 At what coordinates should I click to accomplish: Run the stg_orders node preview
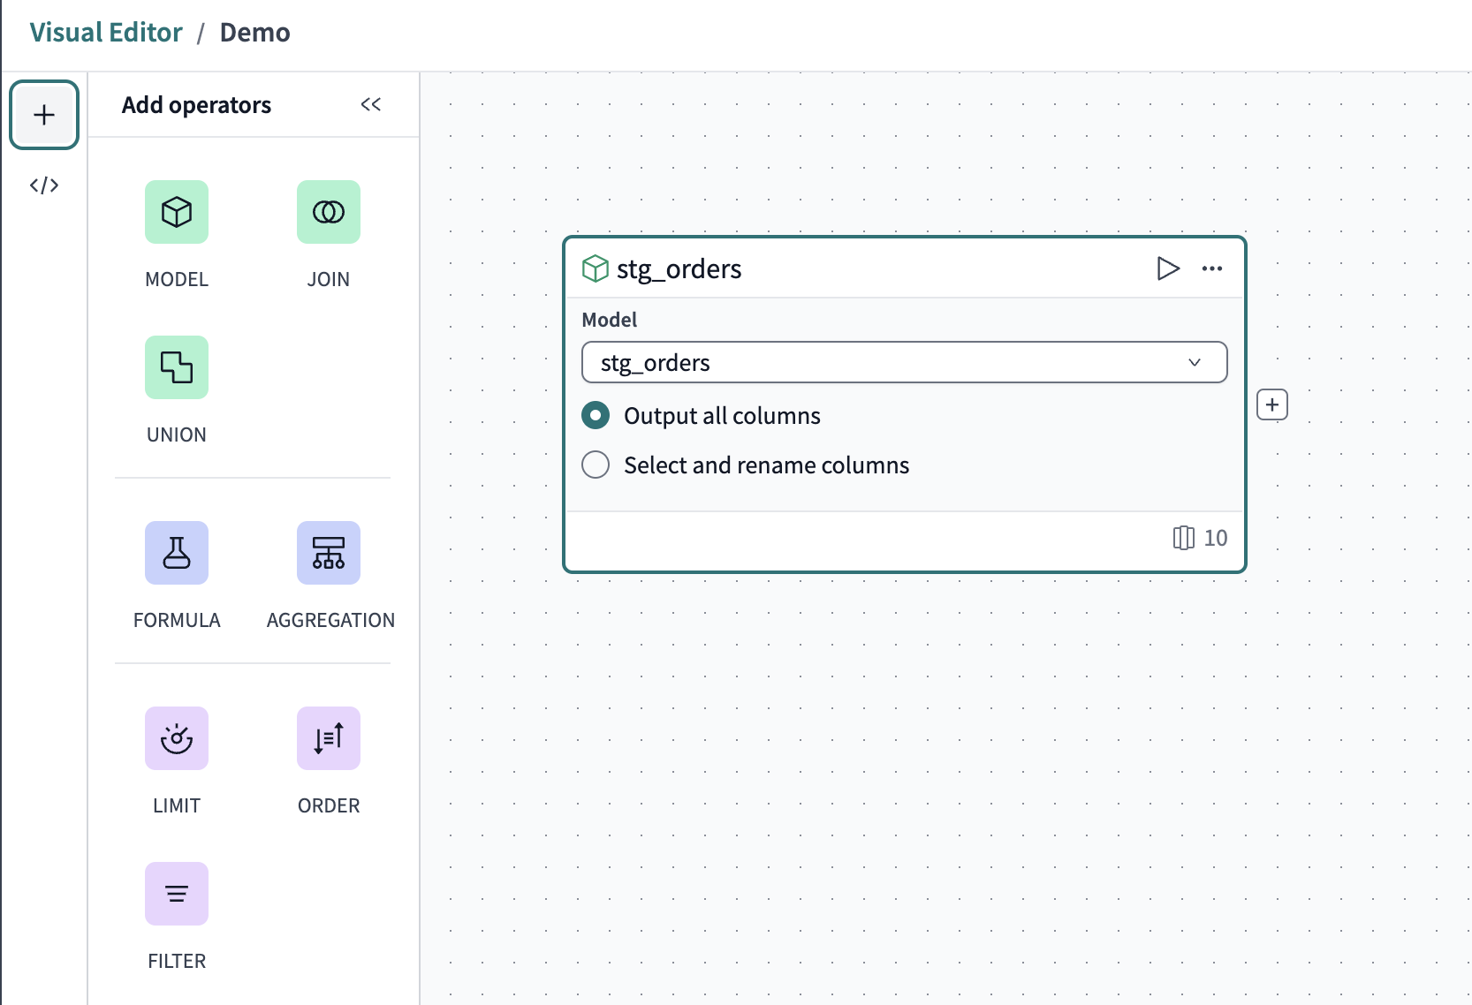pos(1167,268)
